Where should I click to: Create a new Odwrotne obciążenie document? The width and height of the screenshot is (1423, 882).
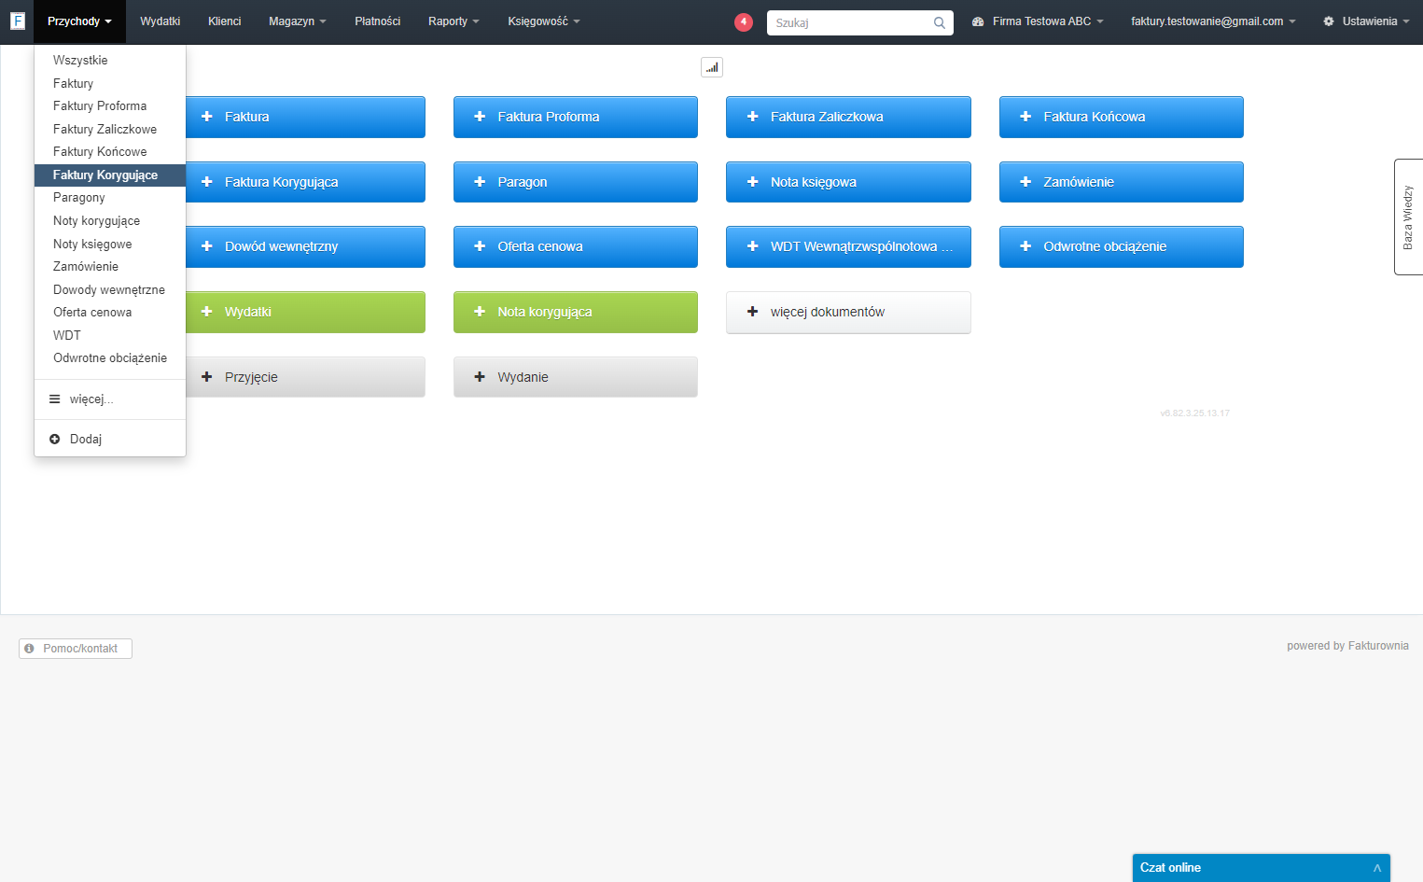[x=1122, y=246]
